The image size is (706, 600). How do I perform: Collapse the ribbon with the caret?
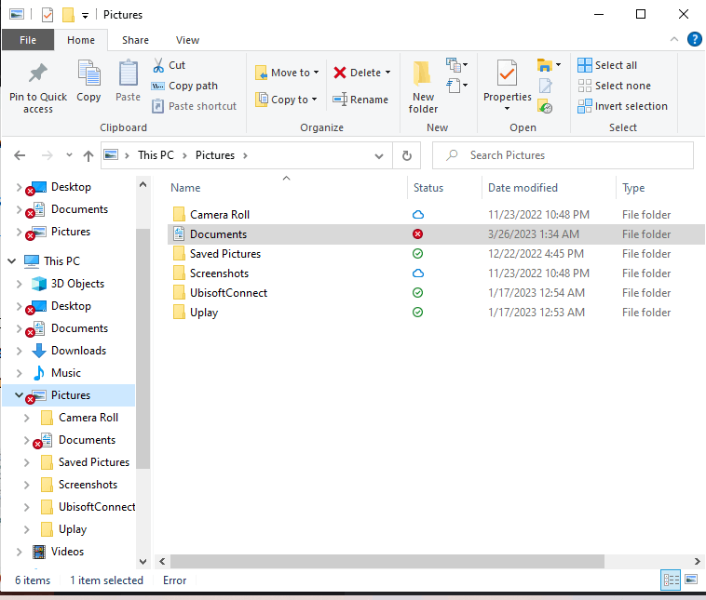click(674, 39)
